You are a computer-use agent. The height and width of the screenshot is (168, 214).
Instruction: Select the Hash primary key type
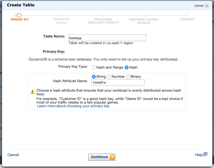(x=127, y=67)
